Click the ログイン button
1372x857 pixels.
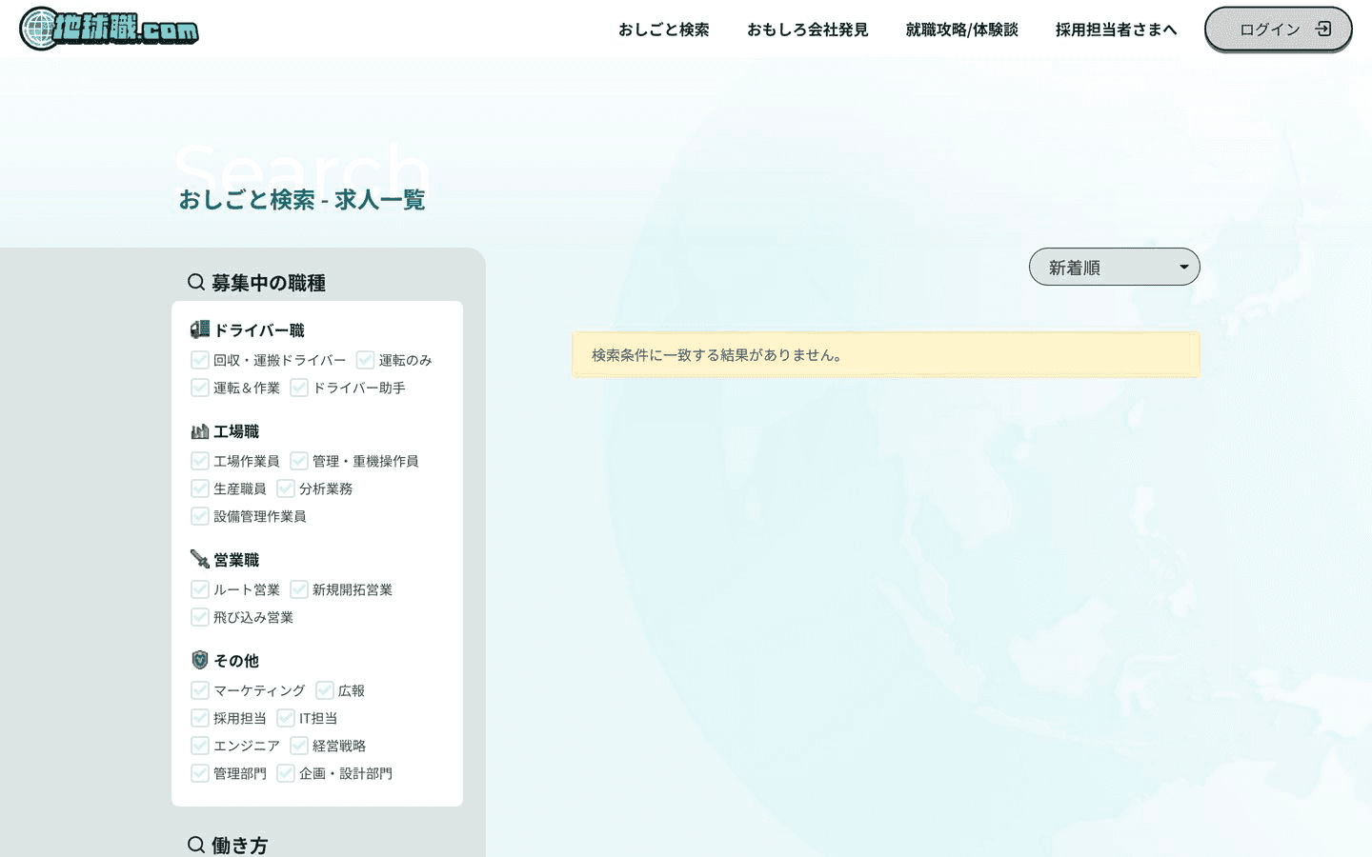(x=1279, y=29)
